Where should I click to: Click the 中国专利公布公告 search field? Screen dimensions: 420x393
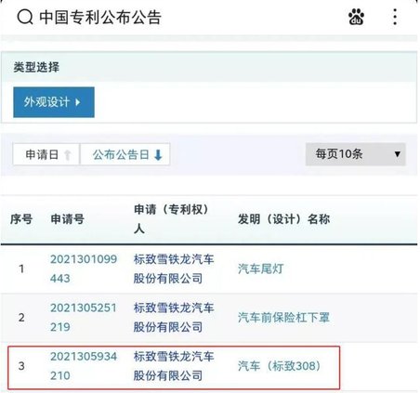[x=100, y=17]
